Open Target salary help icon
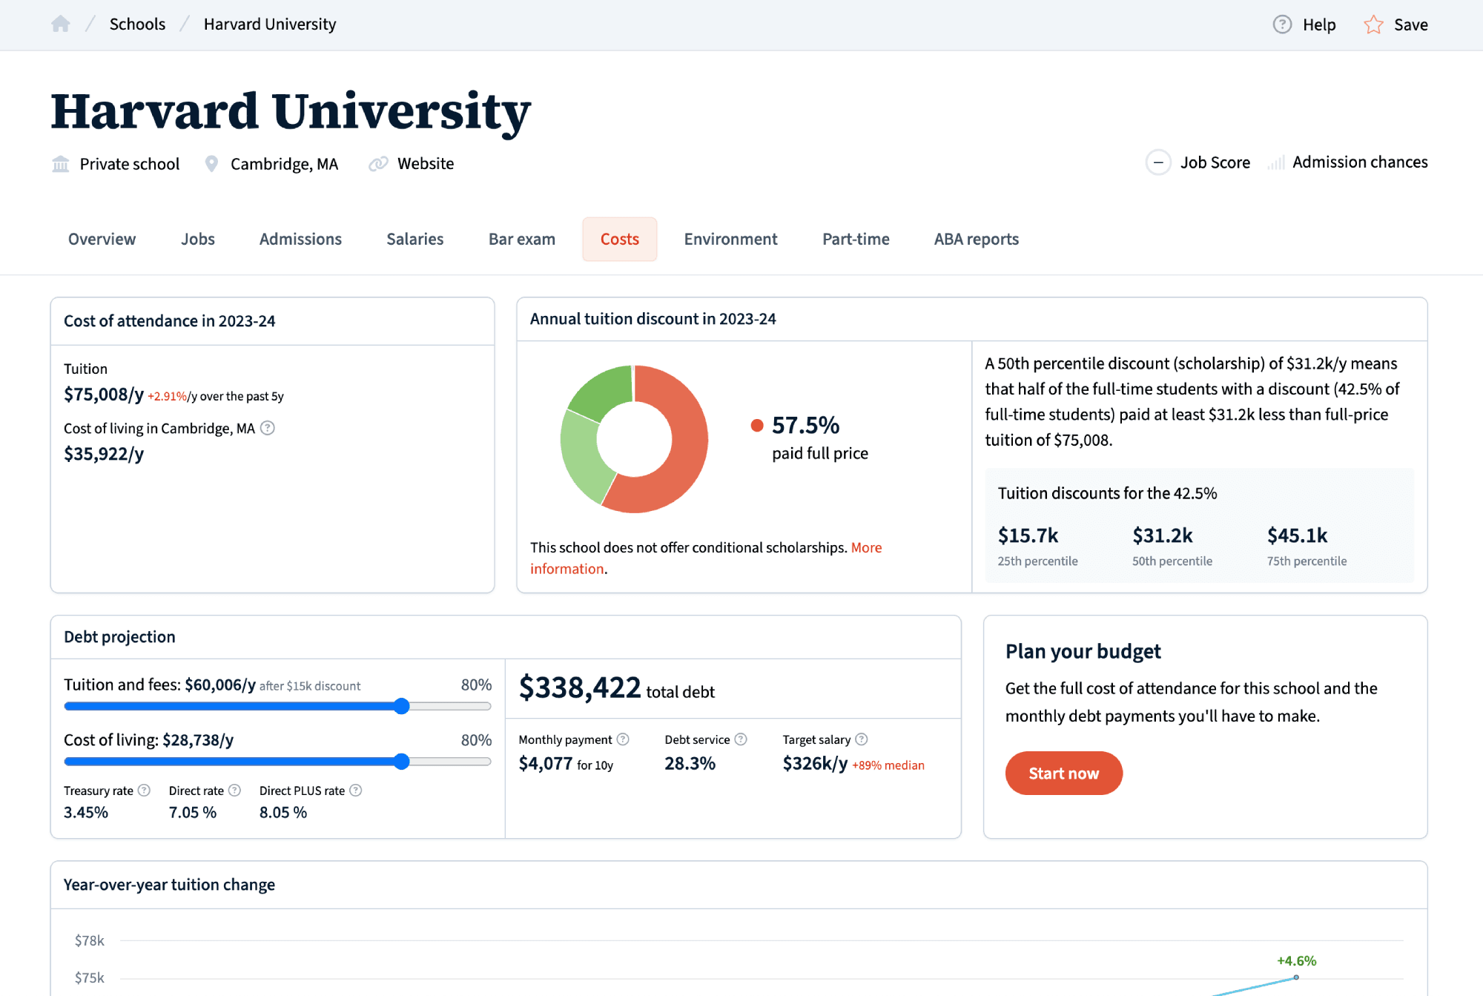 pos(861,739)
